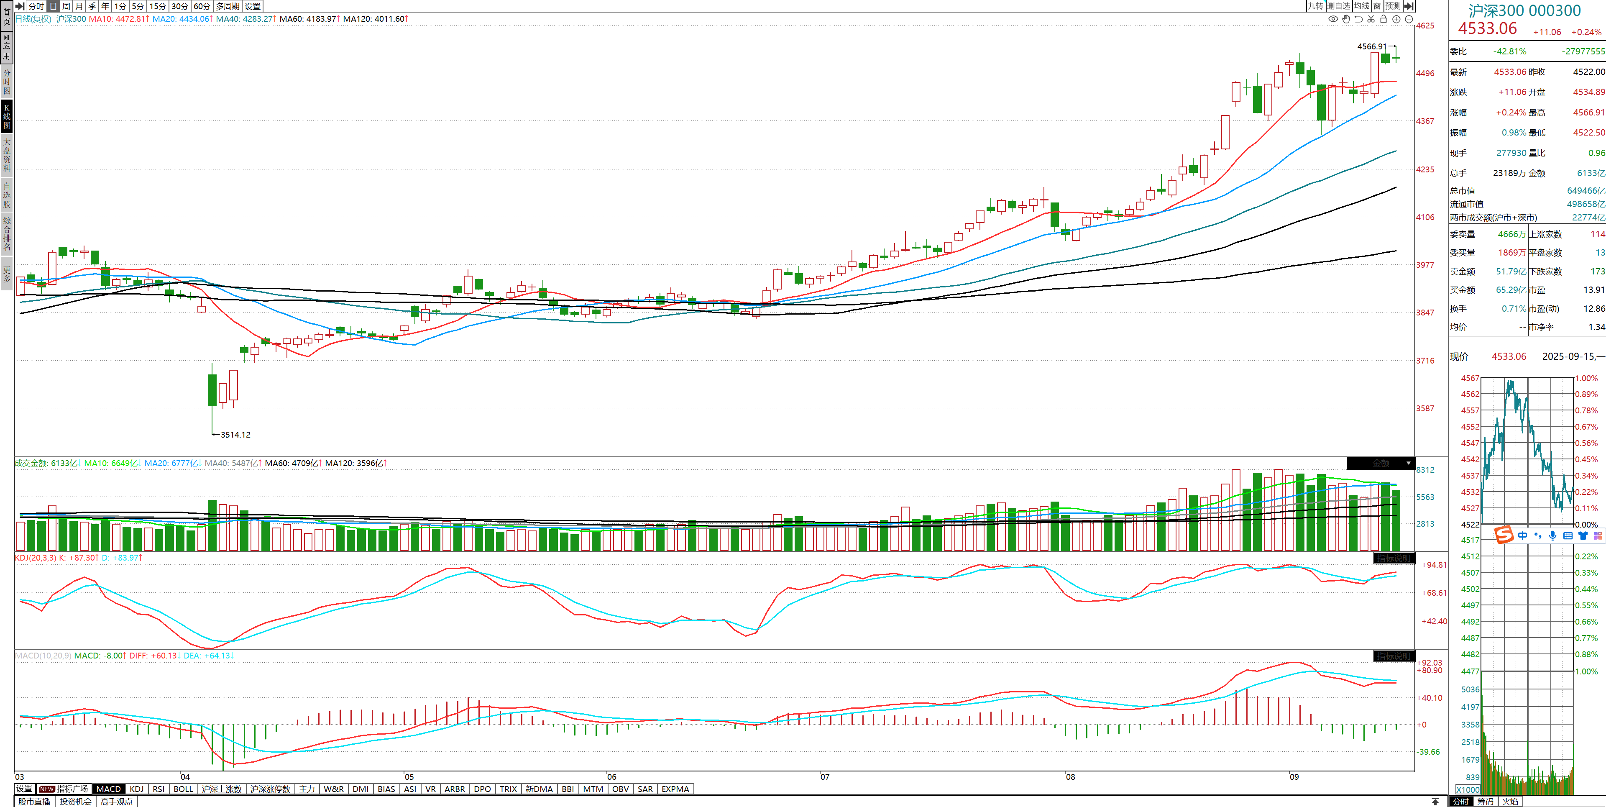Toggle Sogou Chinese/English input mode
The height and width of the screenshot is (807, 1606).
point(1522,536)
